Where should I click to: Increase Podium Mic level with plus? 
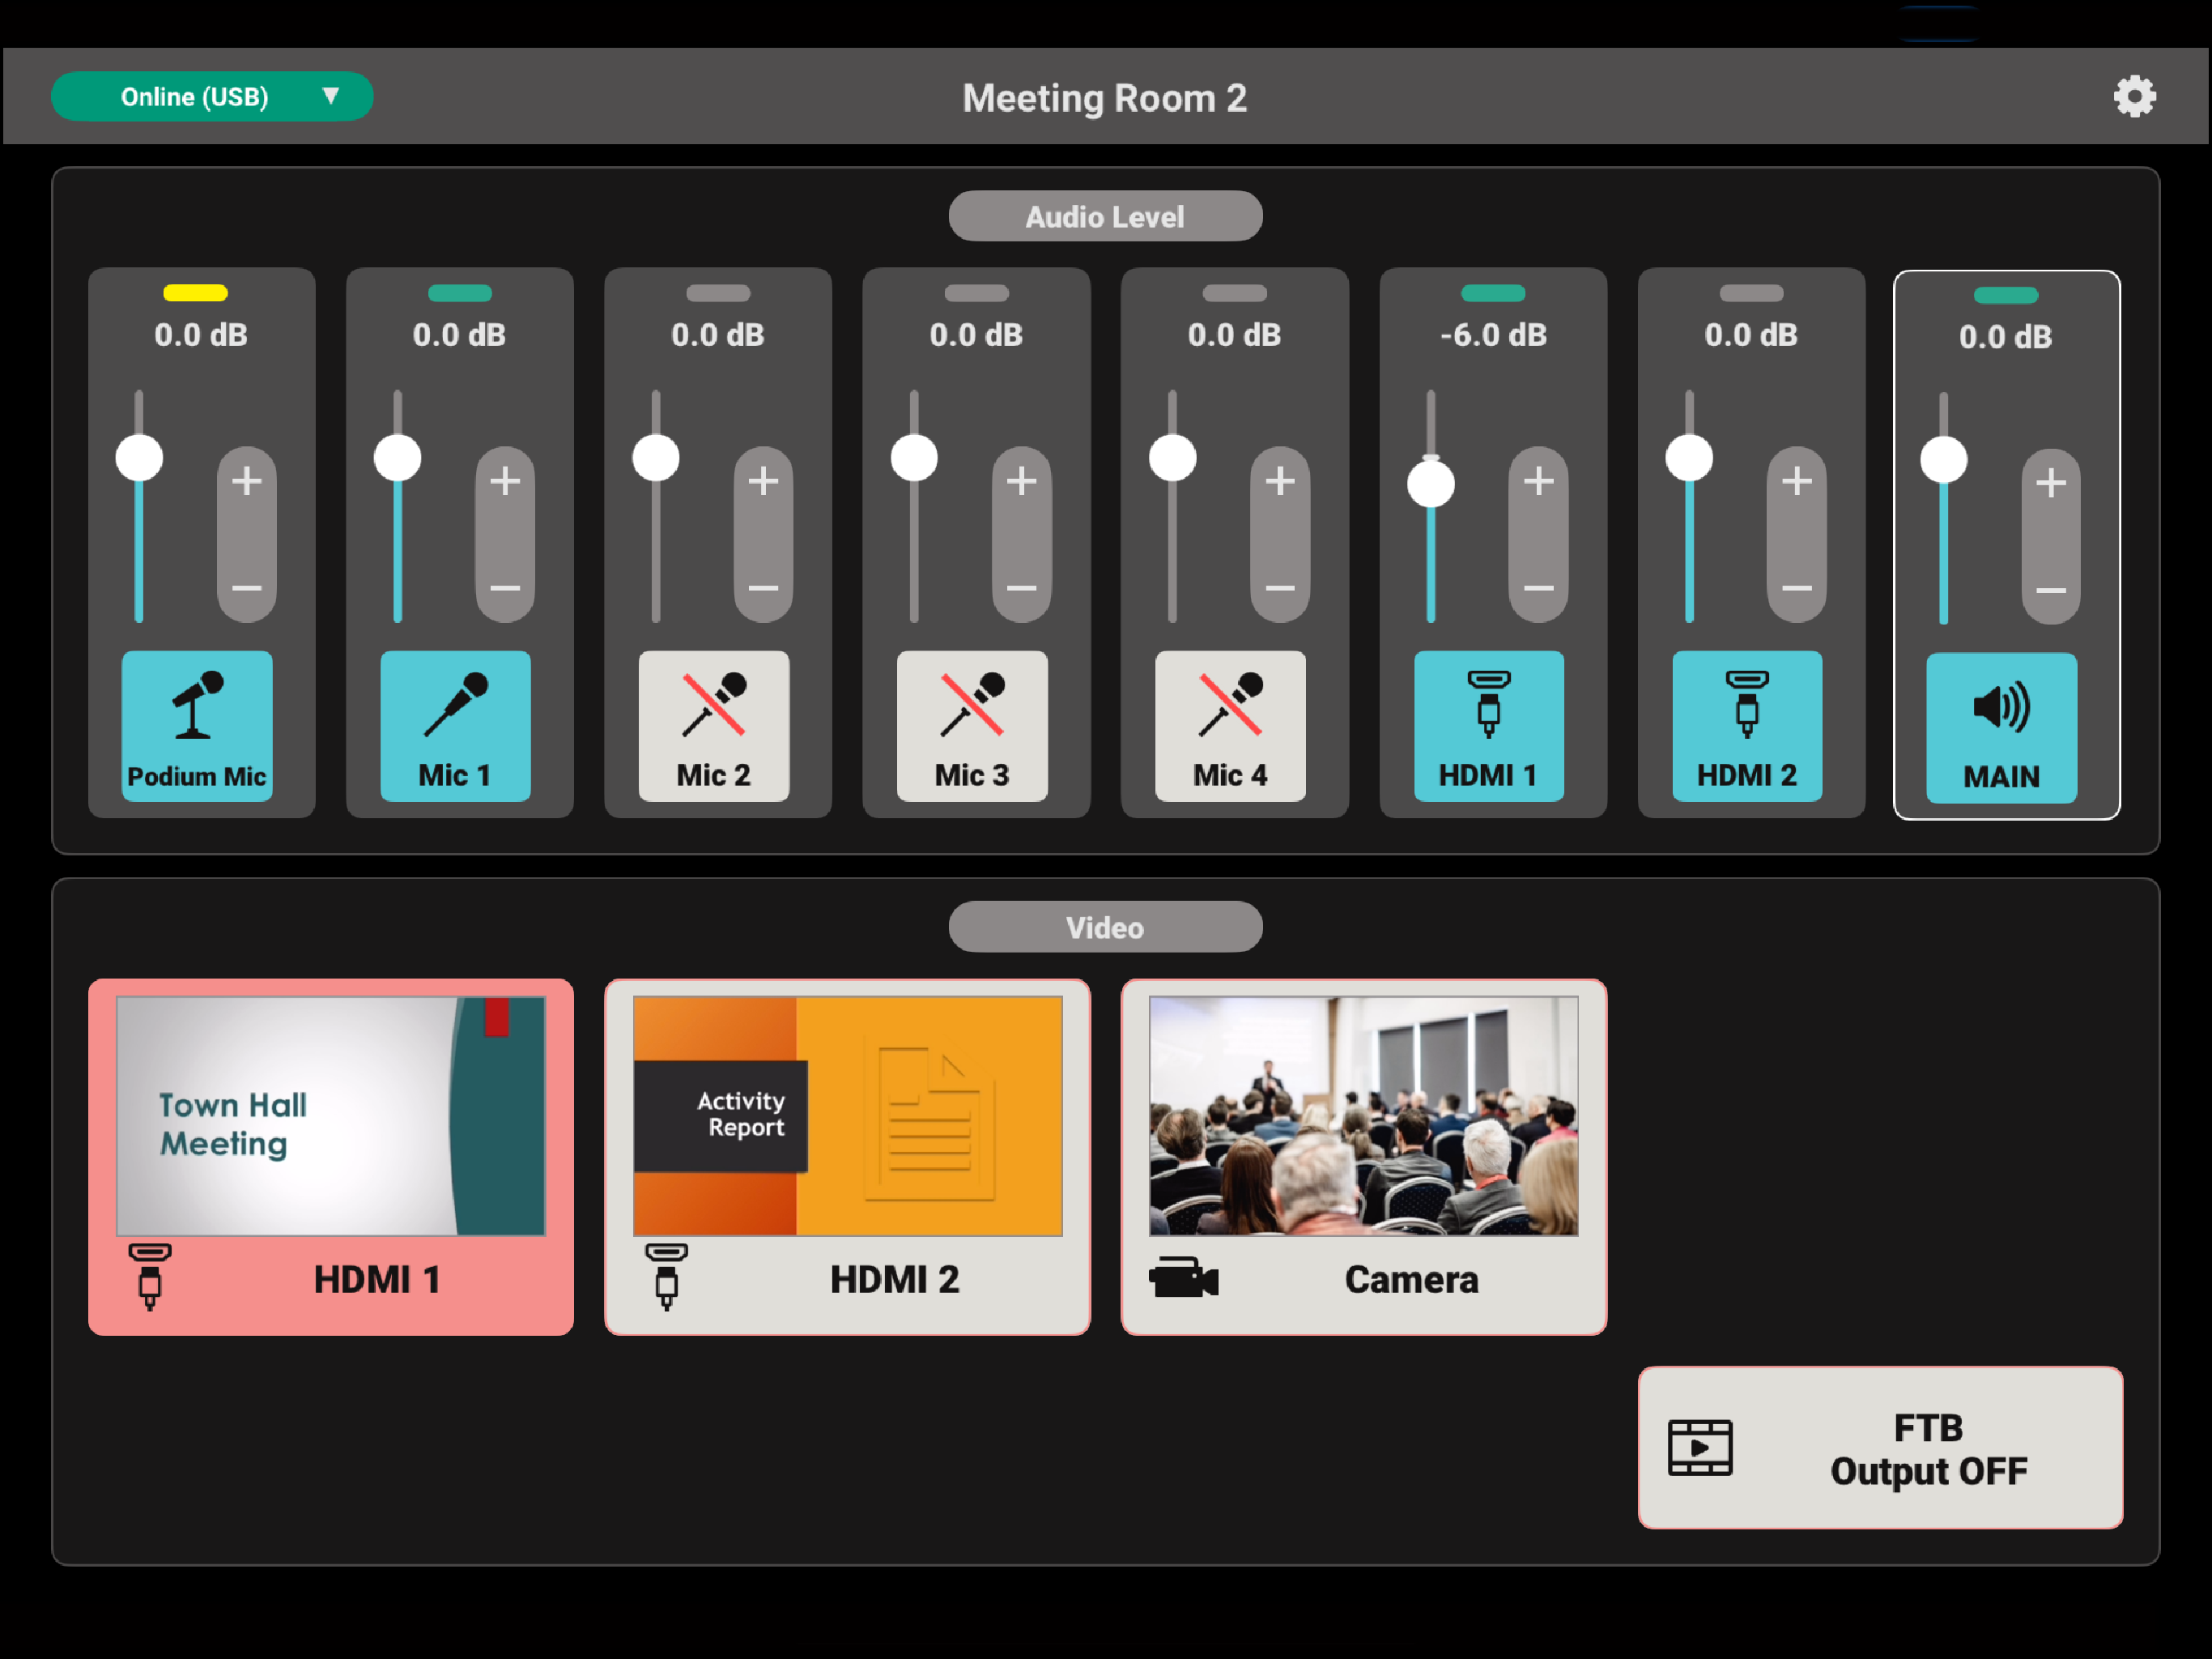pyautogui.click(x=247, y=482)
